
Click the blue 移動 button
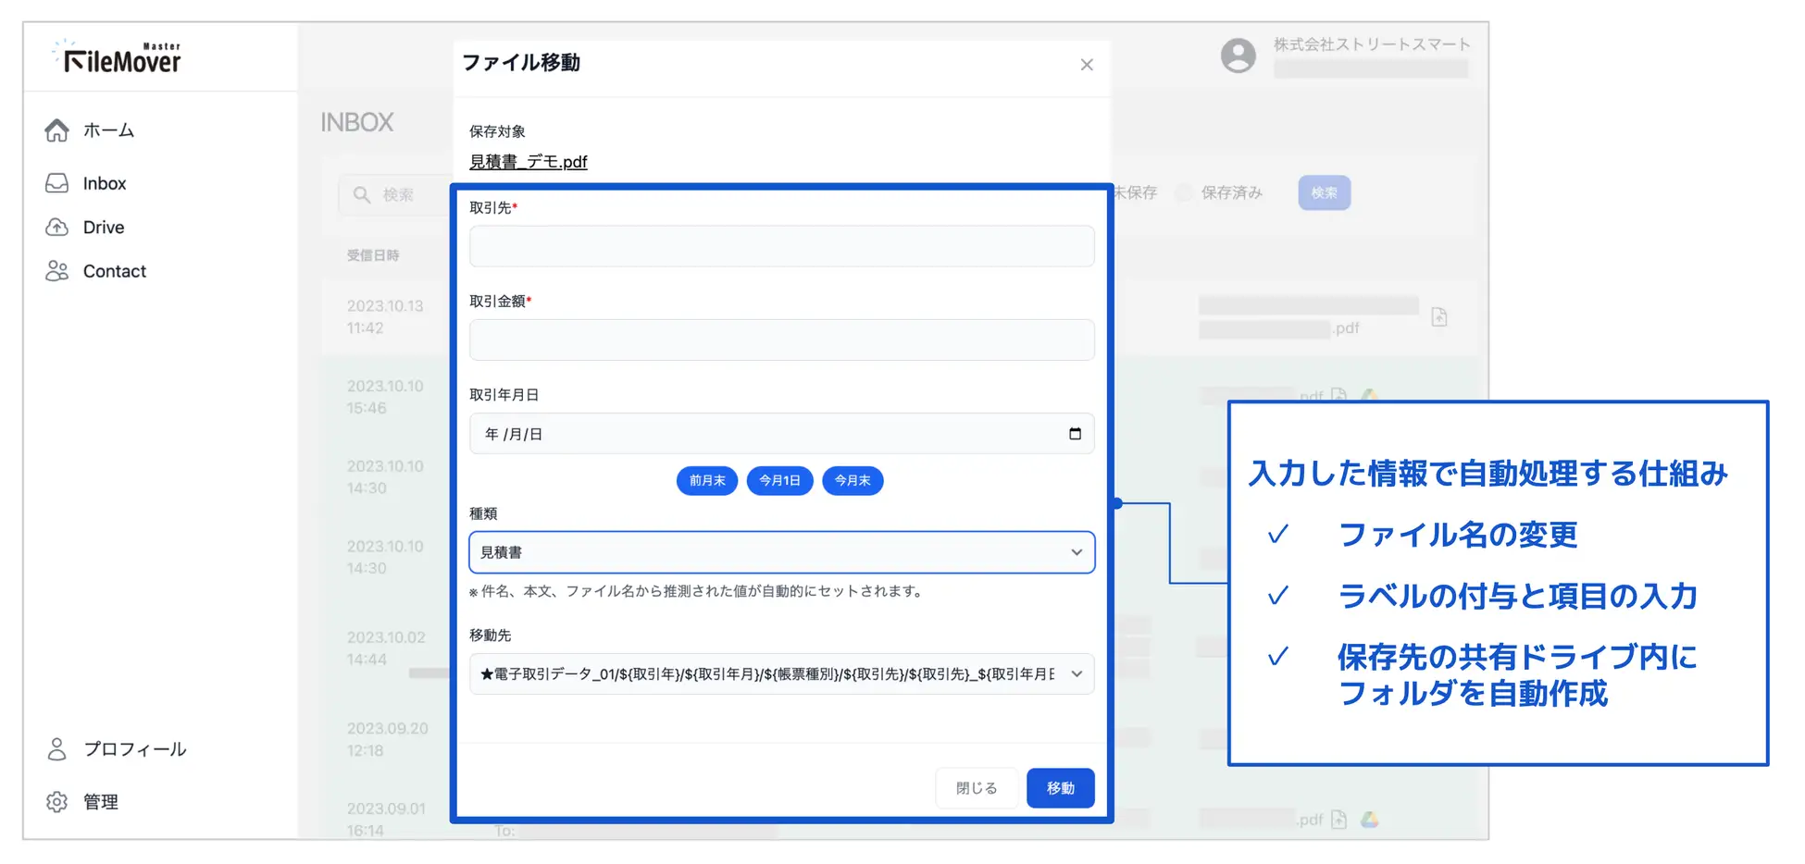(x=1060, y=788)
